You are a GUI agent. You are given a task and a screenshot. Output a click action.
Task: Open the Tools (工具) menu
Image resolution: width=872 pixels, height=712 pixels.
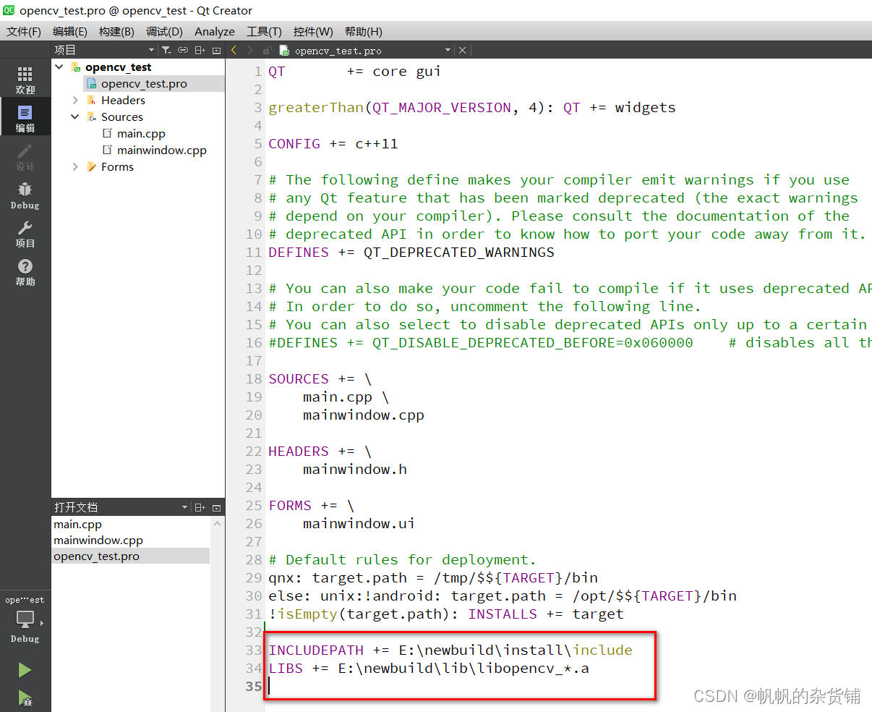(x=264, y=31)
